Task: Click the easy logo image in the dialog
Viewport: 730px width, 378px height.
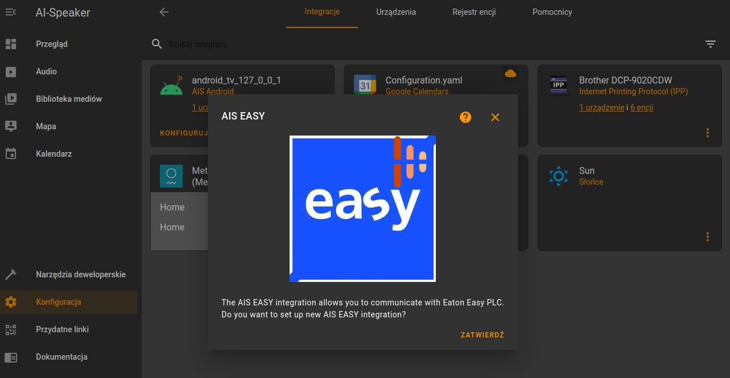Action: point(363,209)
